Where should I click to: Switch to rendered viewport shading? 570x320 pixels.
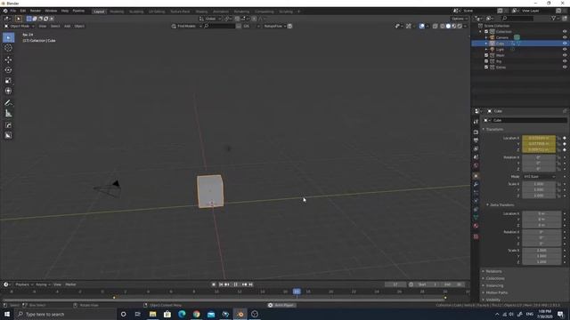pos(460,26)
